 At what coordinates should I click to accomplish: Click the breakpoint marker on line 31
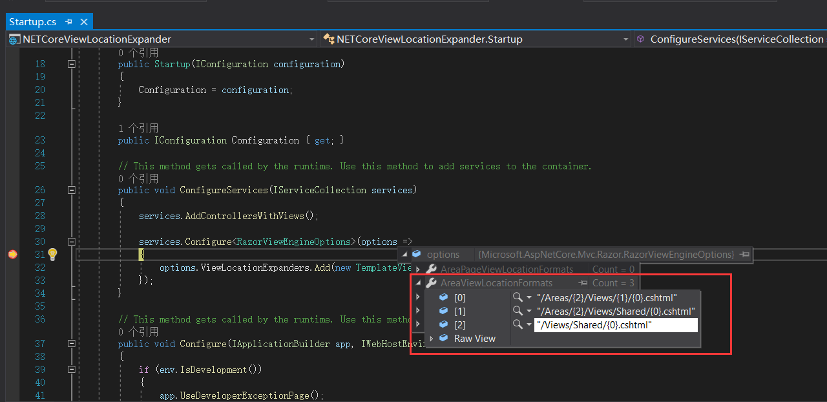[12, 255]
